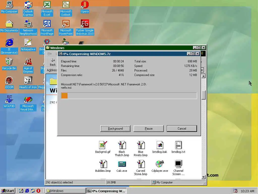Open the Recycle Bin
The width and height of the screenshot is (258, 194).
9,64
